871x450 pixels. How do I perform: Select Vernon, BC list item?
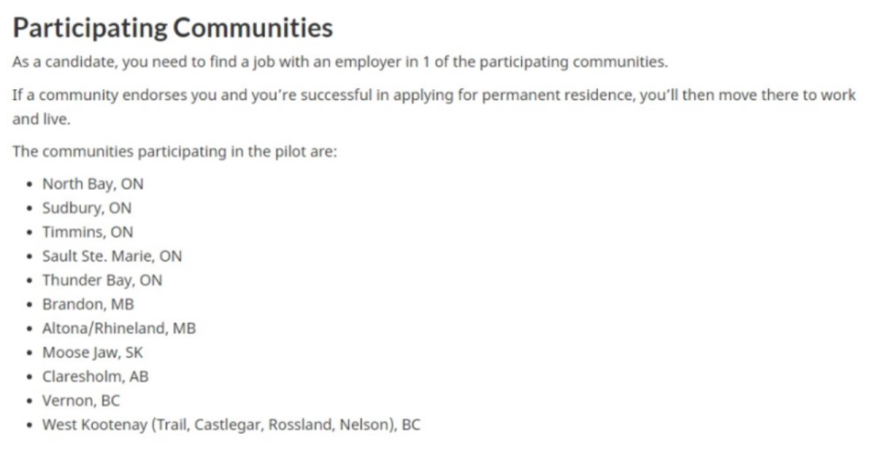click(x=81, y=400)
